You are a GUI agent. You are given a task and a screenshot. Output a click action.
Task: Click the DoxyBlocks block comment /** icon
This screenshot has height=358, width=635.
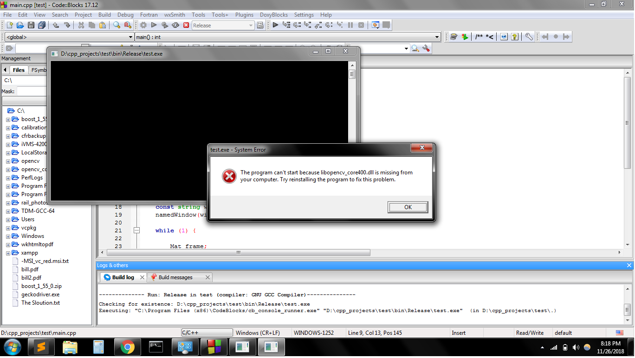click(x=478, y=37)
